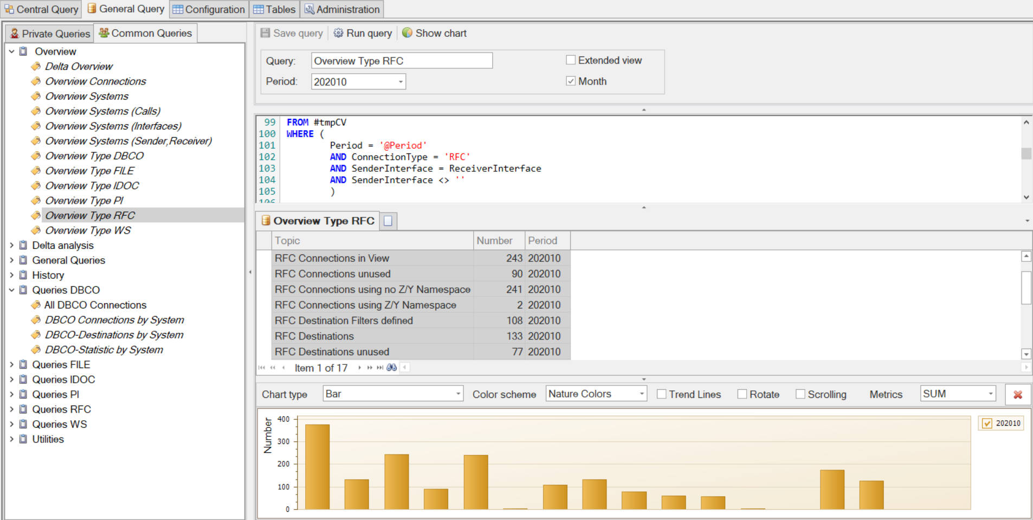Open the Metrics SUM dropdown

point(991,394)
